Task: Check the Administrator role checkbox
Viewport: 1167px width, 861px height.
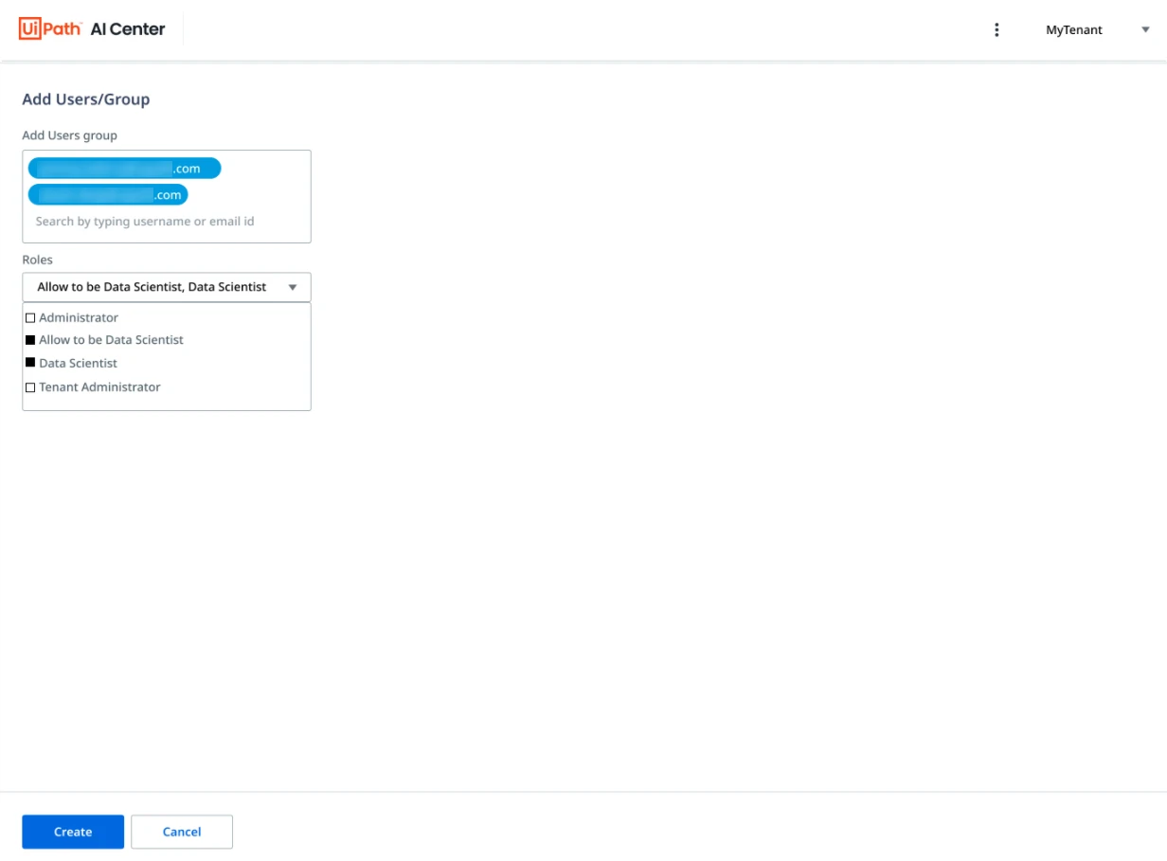Action: (x=30, y=318)
